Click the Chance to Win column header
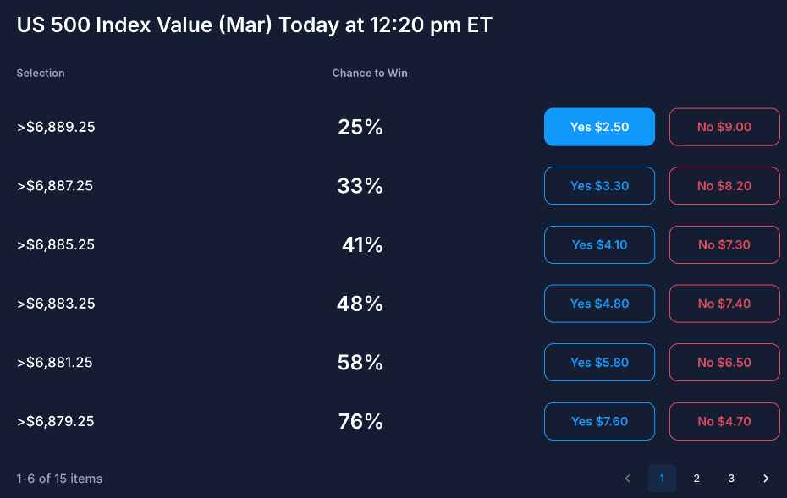 coord(370,73)
